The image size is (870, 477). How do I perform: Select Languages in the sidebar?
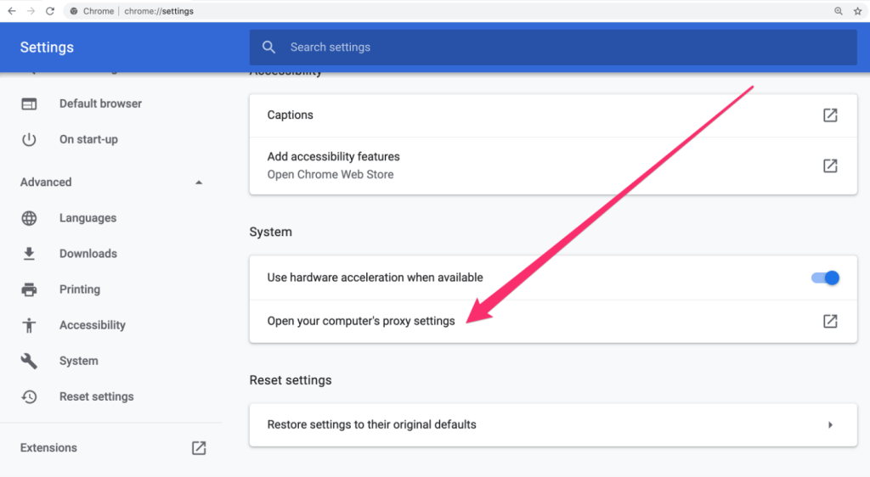point(88,218)
